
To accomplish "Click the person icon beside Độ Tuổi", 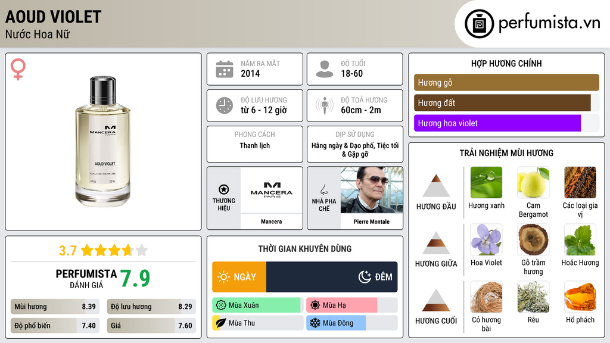I will (325, 69).
